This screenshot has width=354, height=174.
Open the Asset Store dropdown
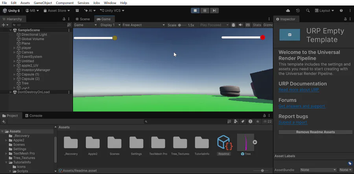(57, 11)
